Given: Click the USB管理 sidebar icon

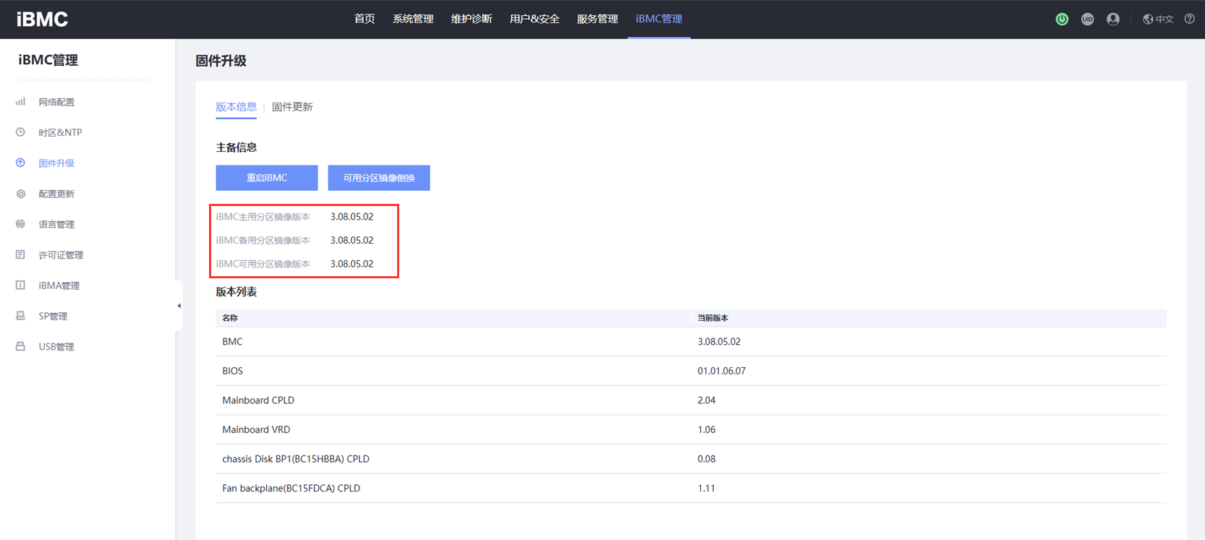Looking at the screenshot, I should coord(20,346).
